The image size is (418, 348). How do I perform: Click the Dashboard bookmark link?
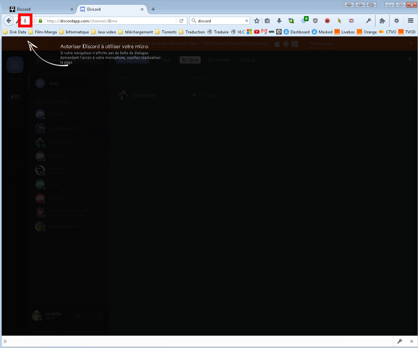pyautogui.click(x=296, y=32)
